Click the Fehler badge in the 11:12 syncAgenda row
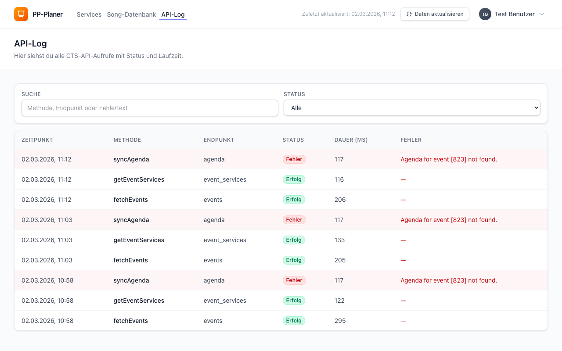Screen dimensions: 562x351 click(294, 159)
